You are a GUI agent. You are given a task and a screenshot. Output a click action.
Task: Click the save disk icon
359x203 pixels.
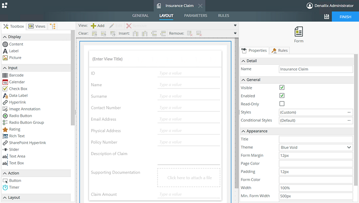click(x=327, y=17)
